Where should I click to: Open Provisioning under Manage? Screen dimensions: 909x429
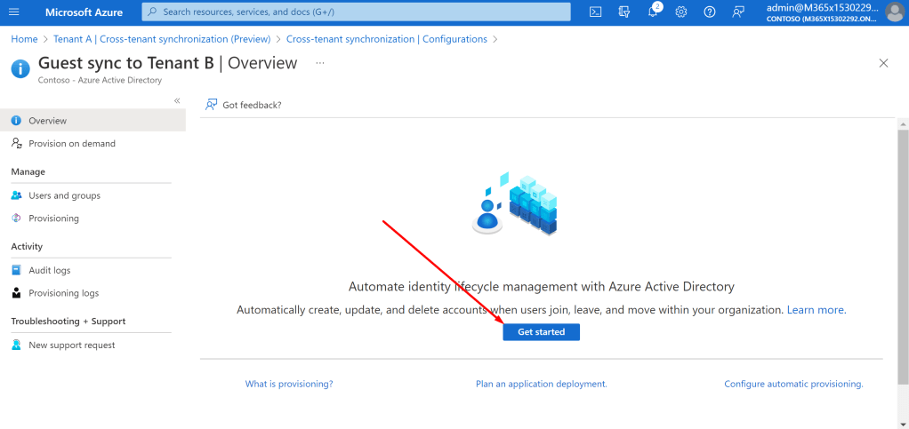(x=53, y=218)
